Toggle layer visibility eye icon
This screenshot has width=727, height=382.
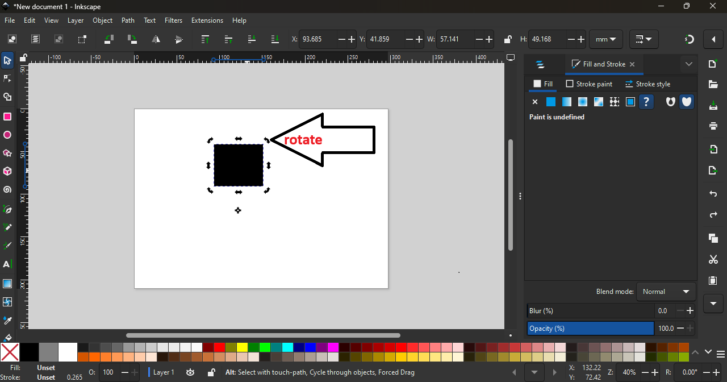click(190, 372)
